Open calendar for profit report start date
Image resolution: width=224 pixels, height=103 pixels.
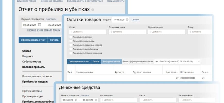[x=39, y=25]
